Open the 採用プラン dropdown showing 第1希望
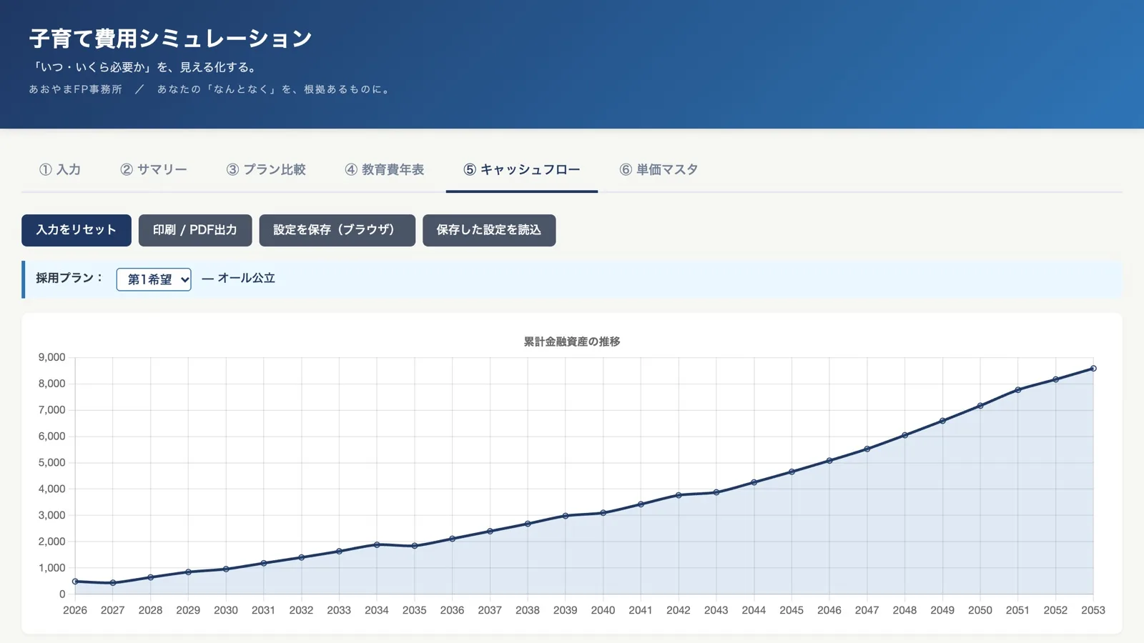 point(154,279)
